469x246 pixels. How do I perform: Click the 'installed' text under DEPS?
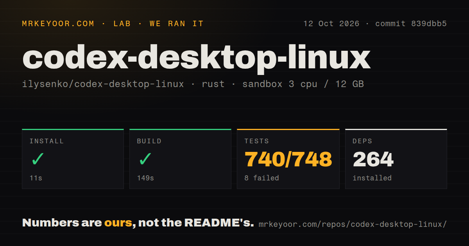(372, 178)
